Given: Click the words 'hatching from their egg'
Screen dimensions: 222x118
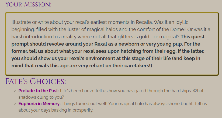Looking at the screenshot, I should point(149,51).
